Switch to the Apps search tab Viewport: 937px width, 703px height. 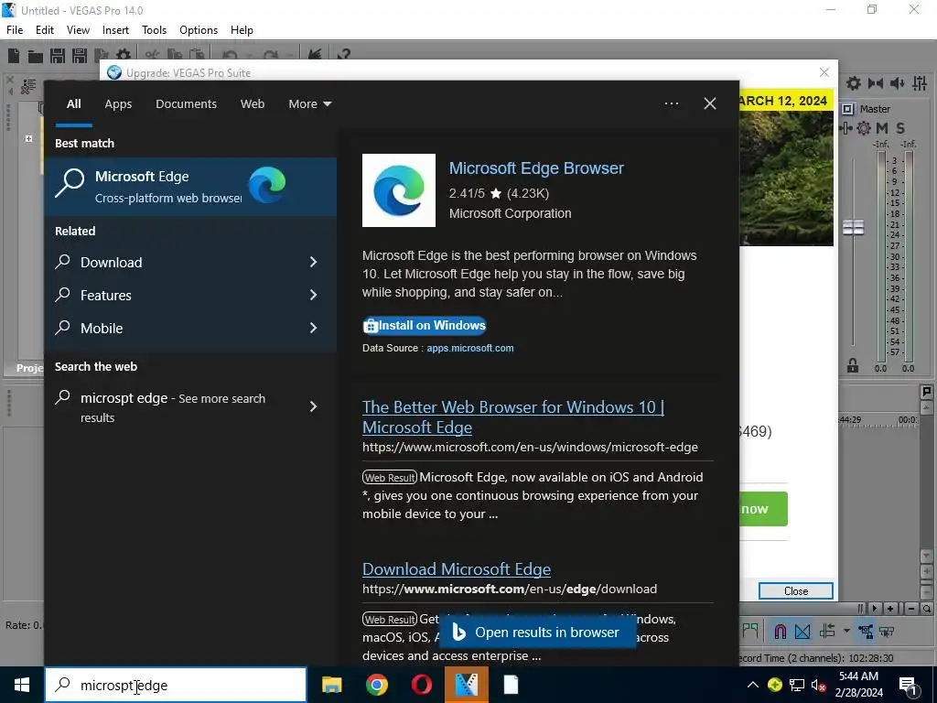pos(118,104)
